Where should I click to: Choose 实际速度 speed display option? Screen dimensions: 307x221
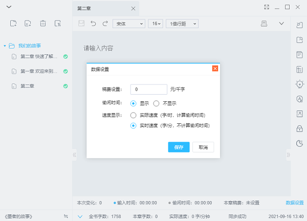click(134, 115)
